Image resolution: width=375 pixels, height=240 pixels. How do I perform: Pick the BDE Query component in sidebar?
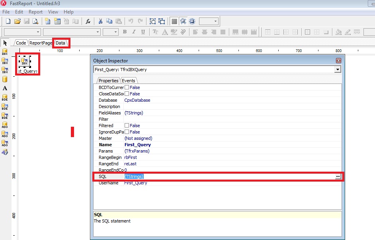(5, 116)
